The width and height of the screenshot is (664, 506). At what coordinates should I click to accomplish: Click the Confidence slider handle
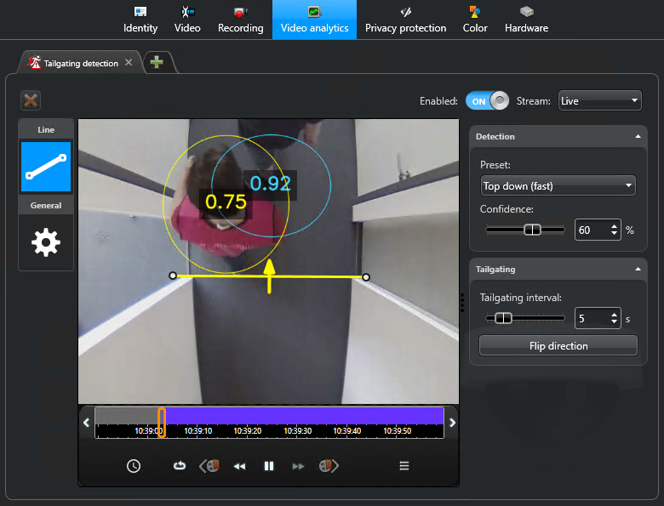[532, 230]
